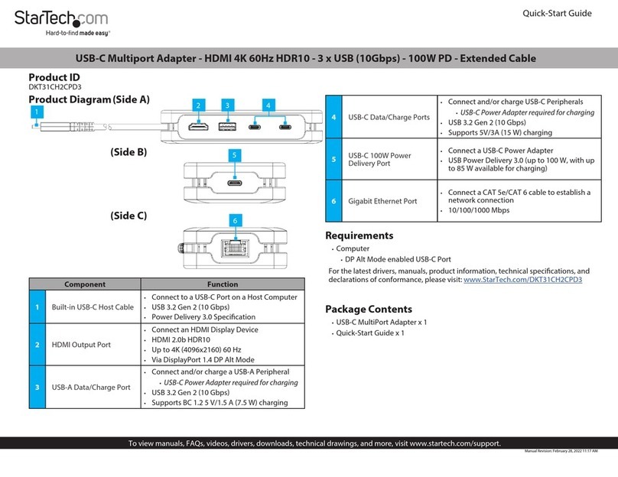Click 'USB Power Delivery 3.0 (up to 100 W...' text
The image size is (618, 477).
[x=521, y=164]
